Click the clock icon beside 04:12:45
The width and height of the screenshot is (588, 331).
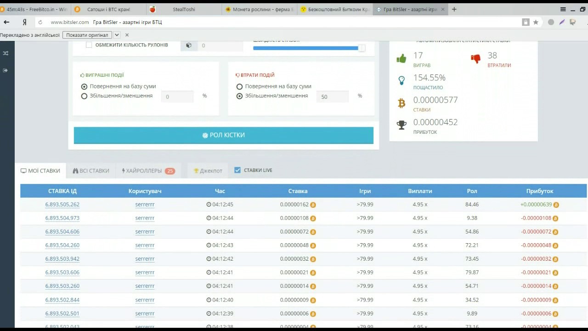pyautogui.click(x=209, y=205)
